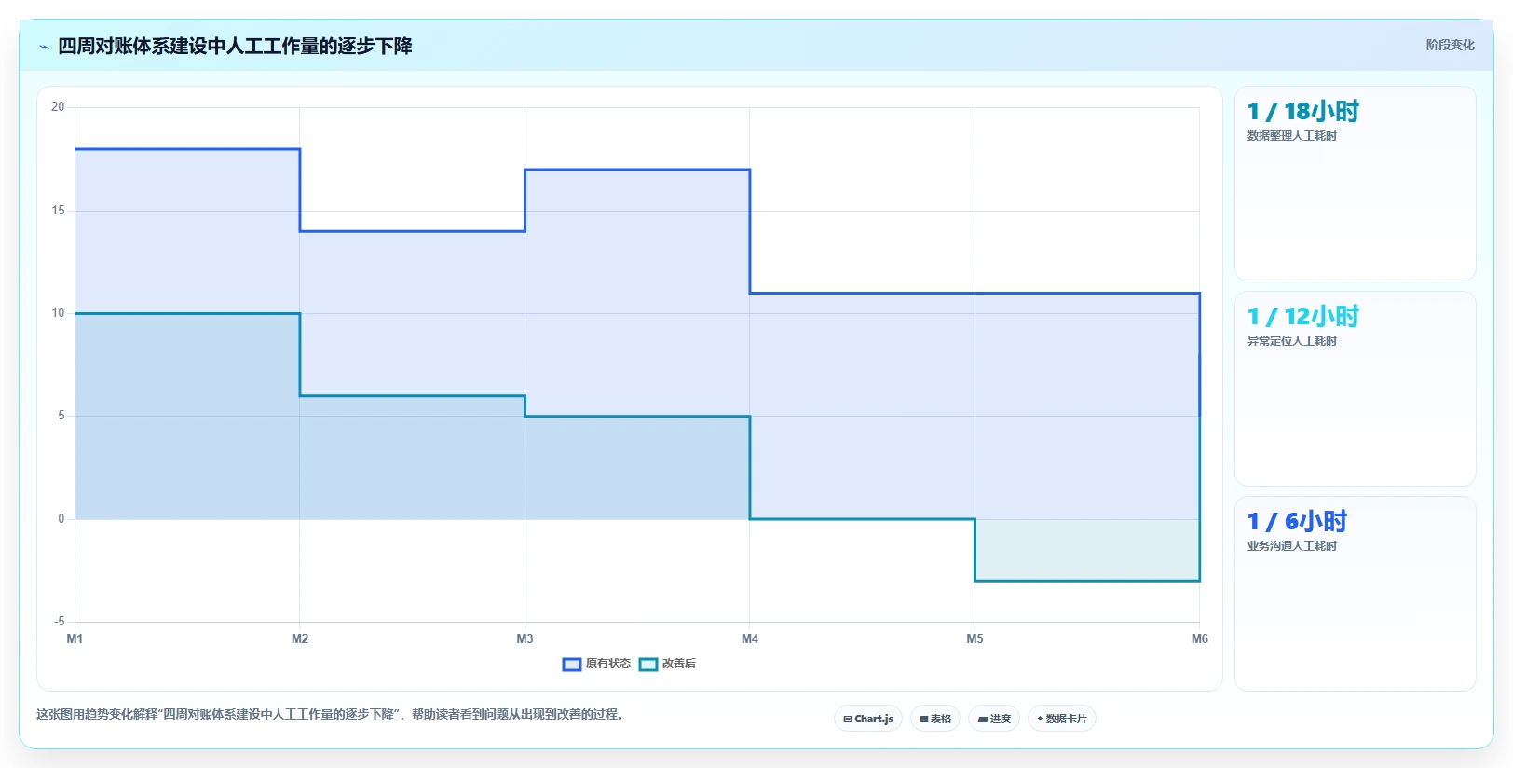Toggle the 改善后 legend entry

(x=667, y=664)
